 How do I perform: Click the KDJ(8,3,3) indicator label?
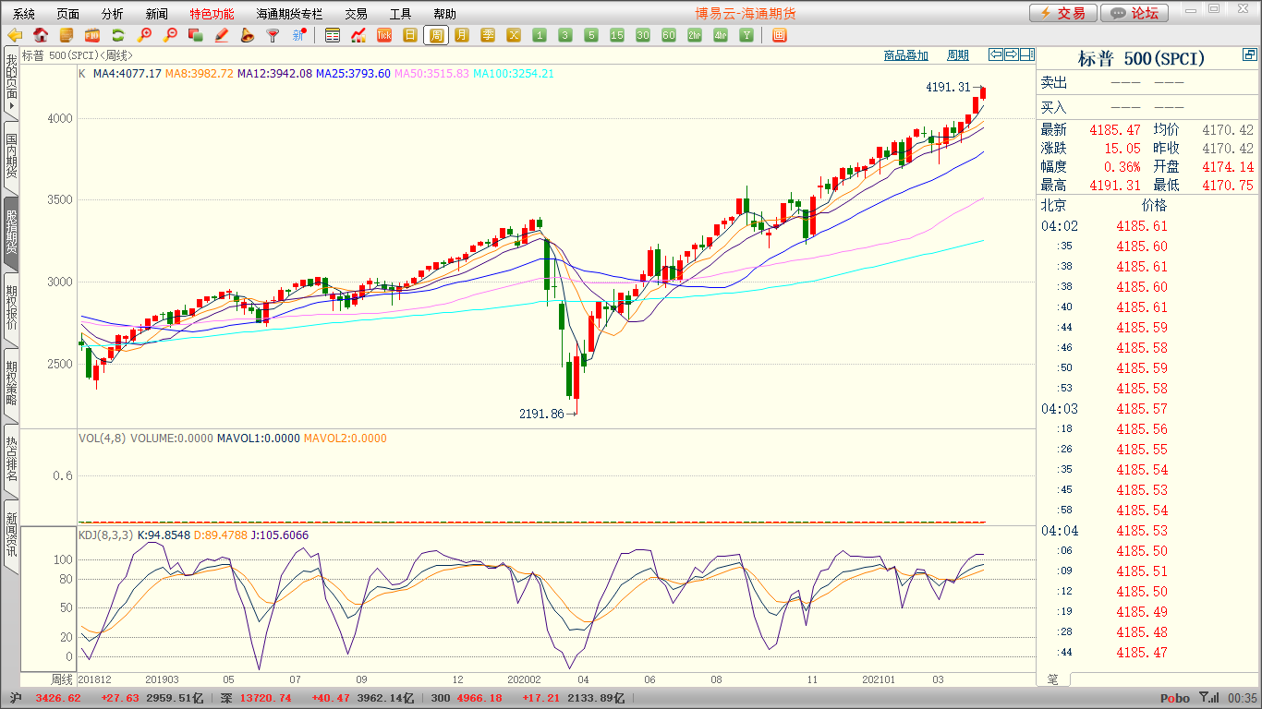click(105, 535)
